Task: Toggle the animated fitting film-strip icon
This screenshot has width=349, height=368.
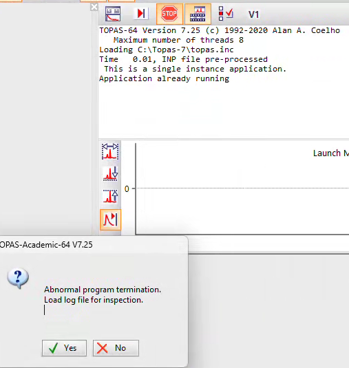Action: click(198, 14)
